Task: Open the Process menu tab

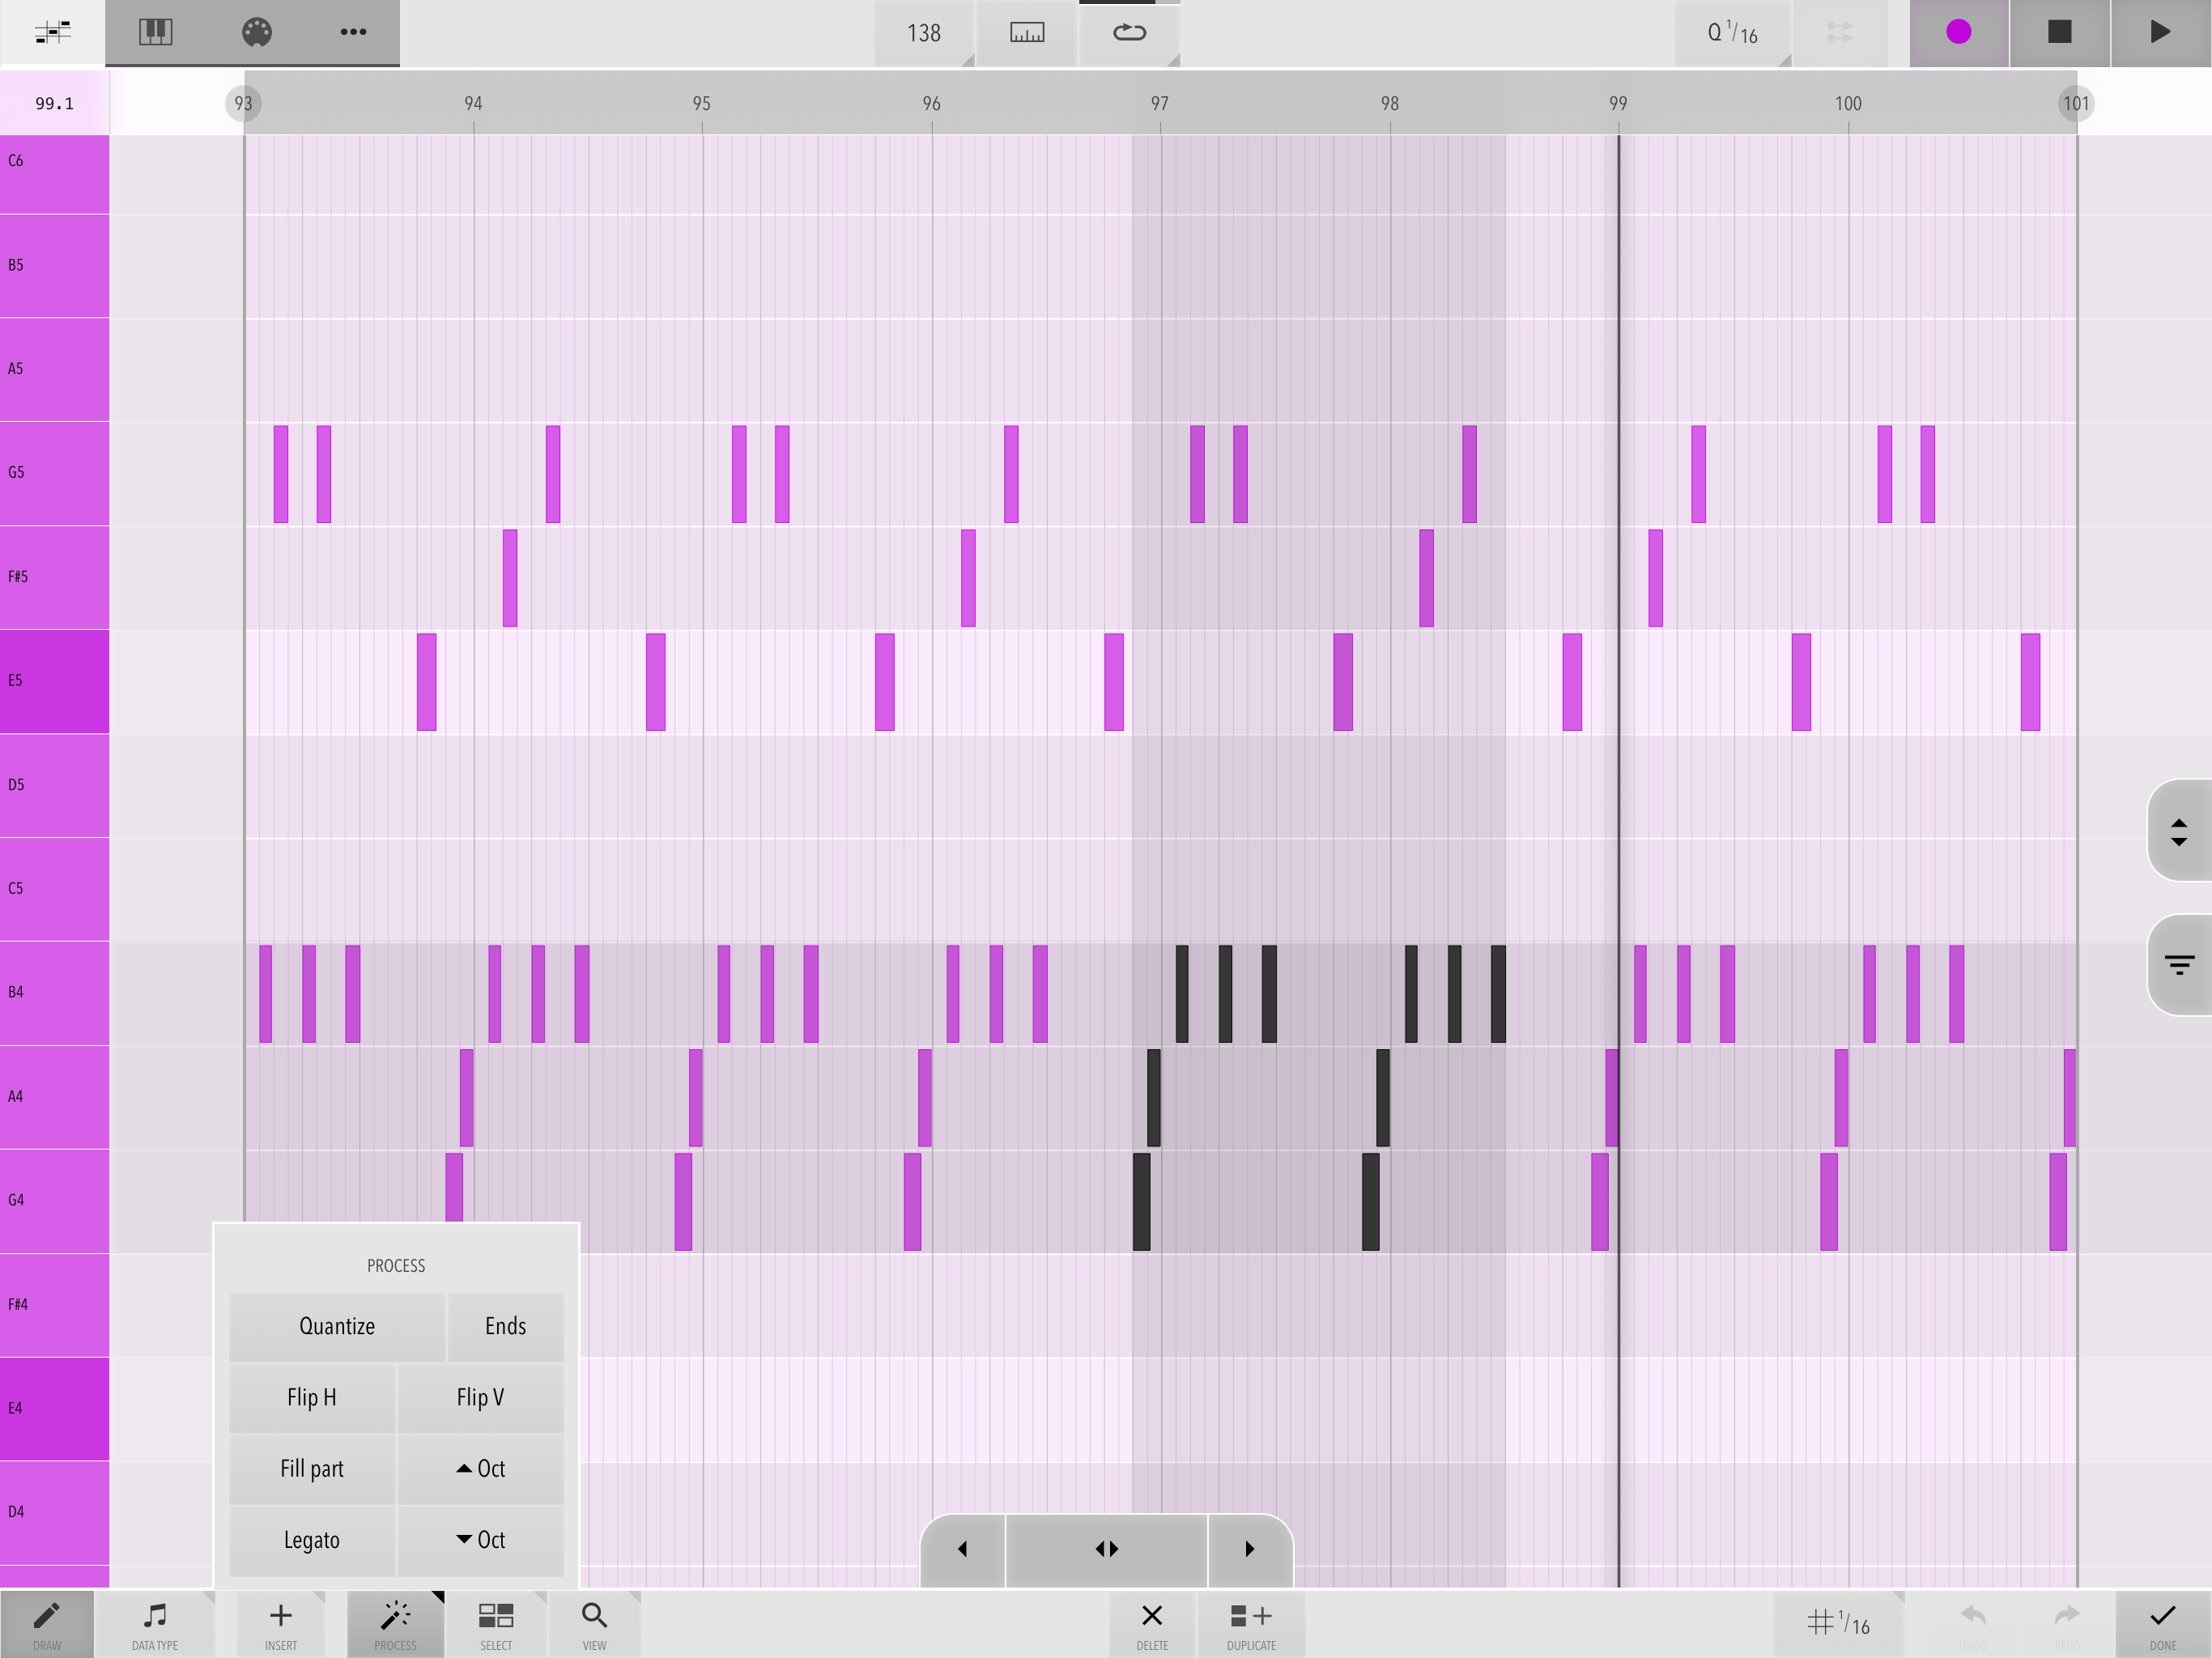Action: tap(395, 1623)
